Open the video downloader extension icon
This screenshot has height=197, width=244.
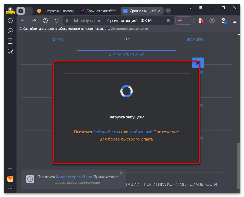tap(224, 21)
